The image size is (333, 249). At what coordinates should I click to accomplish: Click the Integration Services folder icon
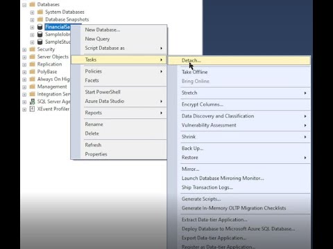click(33, 94)
